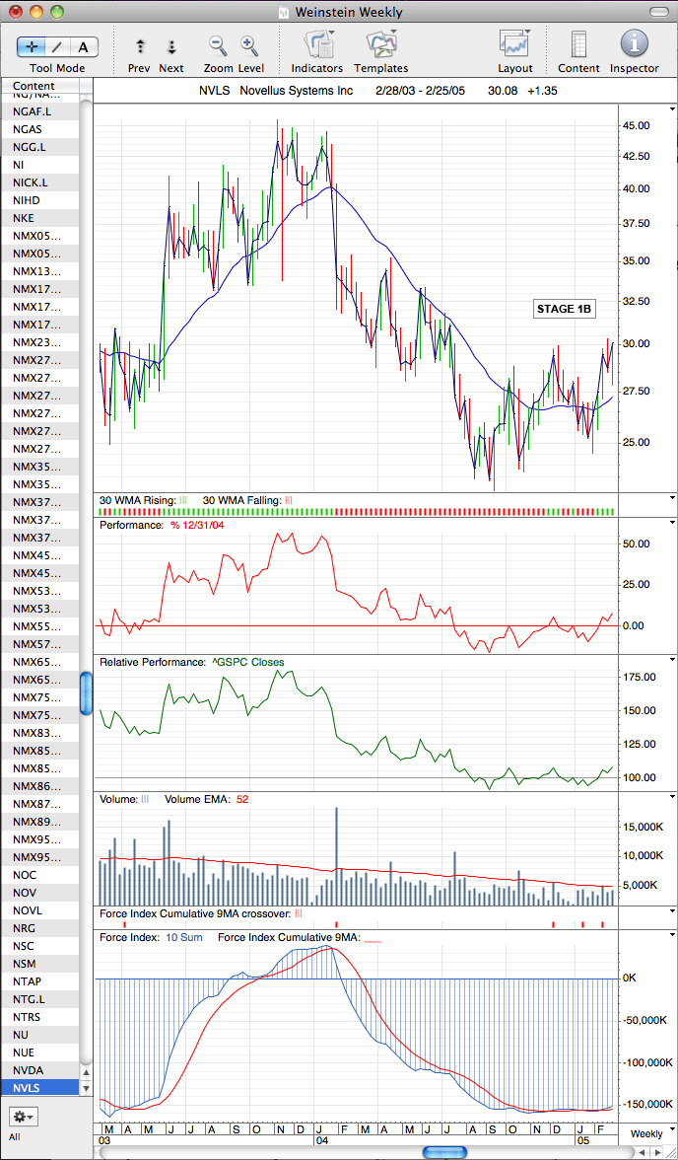Select NMX87… in the content list
Screen dimensions: 678x1160
[x=39, y=803]
